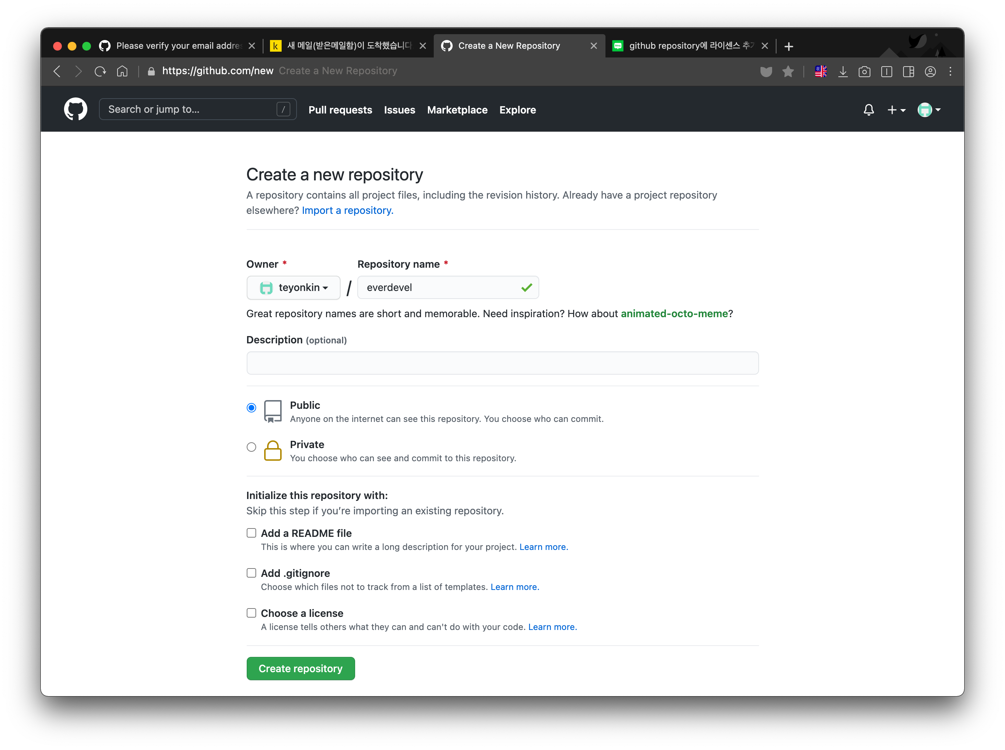Screen dimensions: 1005x750
Task: Go to the browser home page
Action: [122, 71]
